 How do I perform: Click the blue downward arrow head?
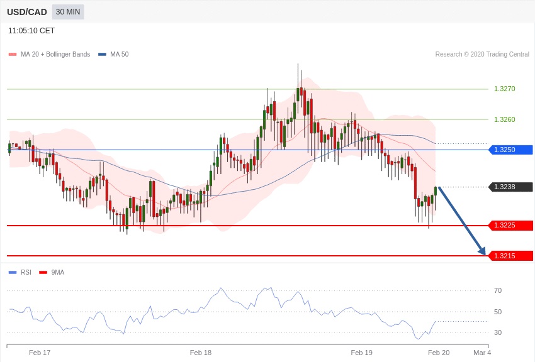[x=482, y=251]
